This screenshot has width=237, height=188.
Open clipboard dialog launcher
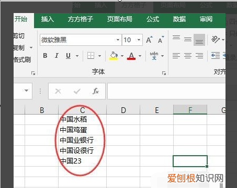[33, 73]
